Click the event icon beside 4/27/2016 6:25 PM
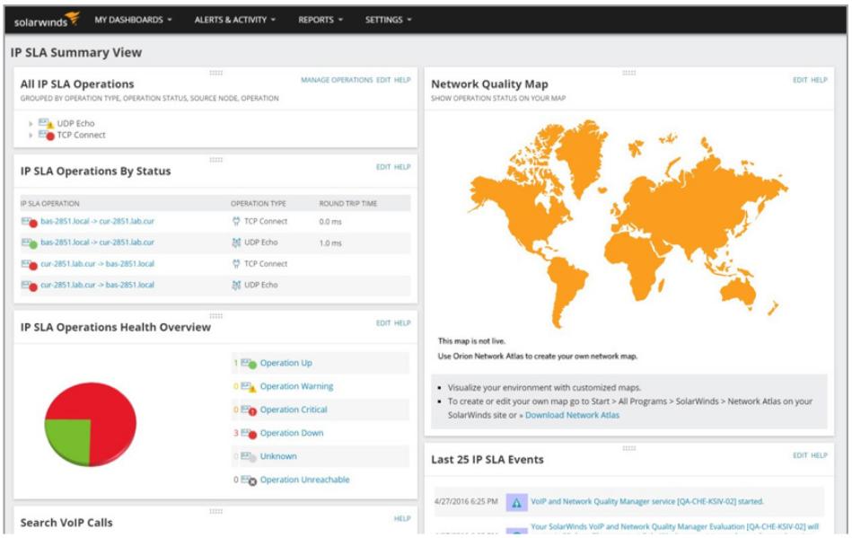Image resolution: width=852 pixels, height=538 pixels. click(517, 503)
